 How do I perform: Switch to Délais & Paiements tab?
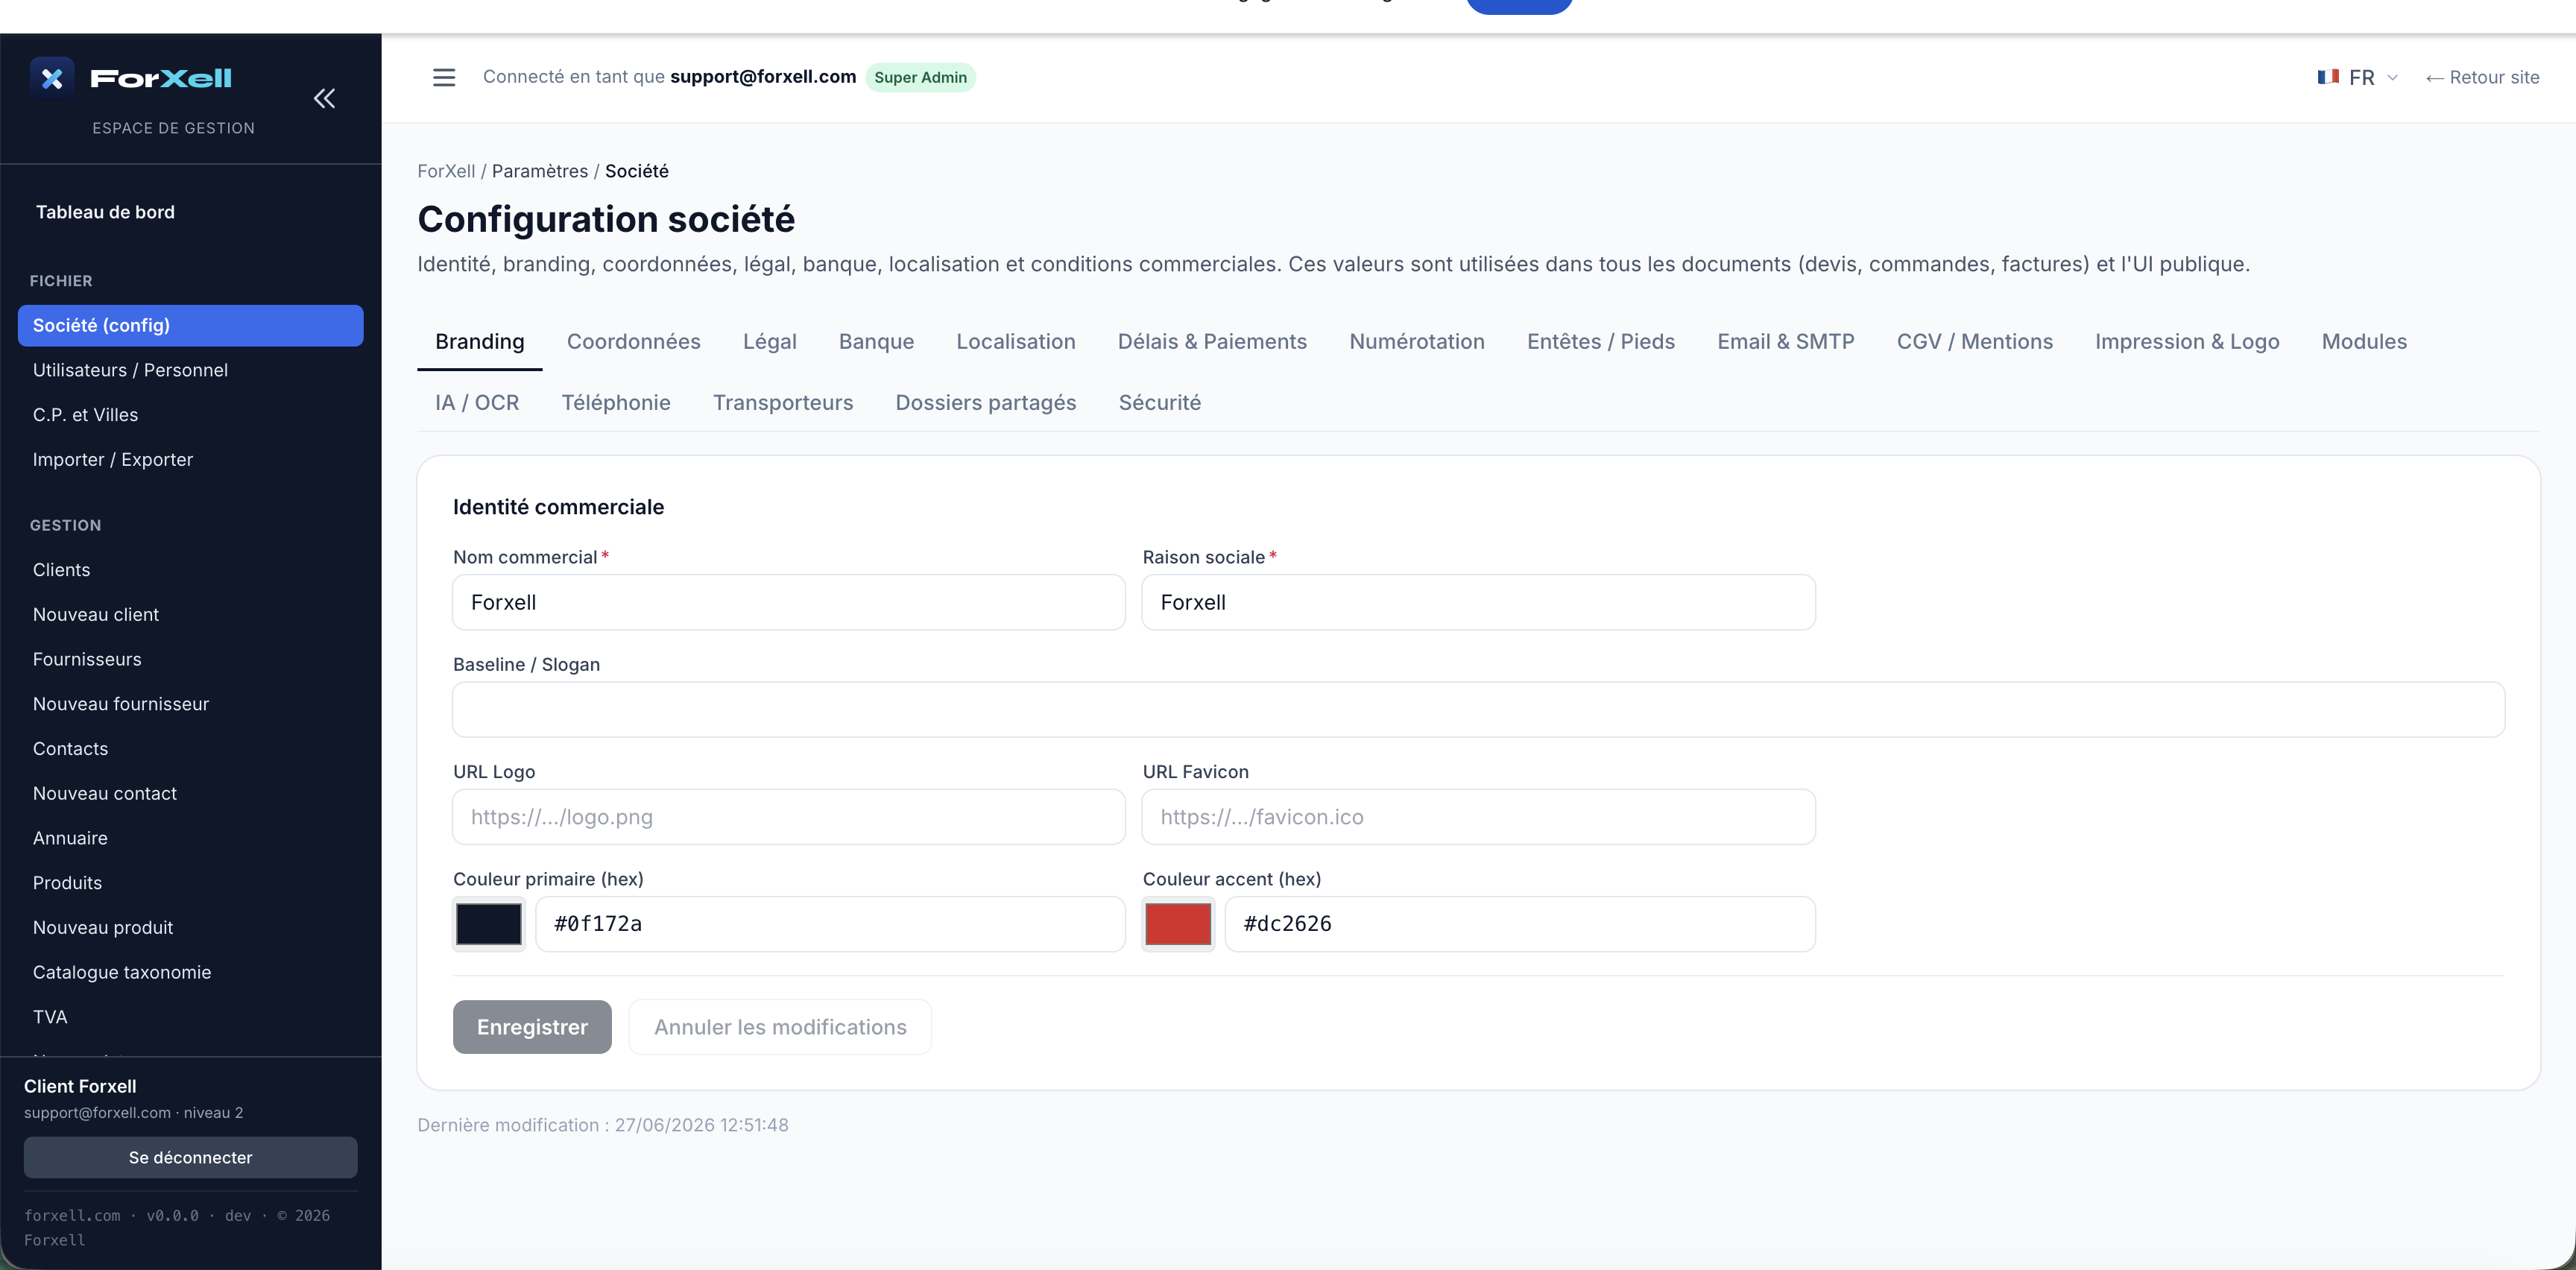point(1212,342)
